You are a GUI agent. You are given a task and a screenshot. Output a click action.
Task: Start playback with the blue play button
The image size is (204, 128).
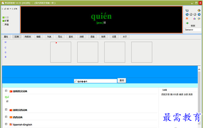point(187,14)
